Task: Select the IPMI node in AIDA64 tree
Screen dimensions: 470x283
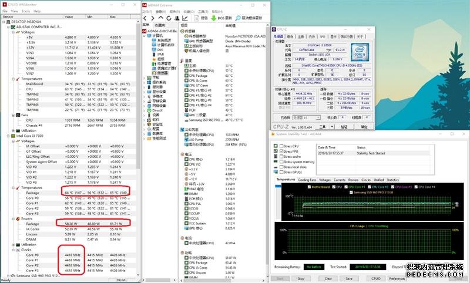Action: [x=160, y=55]
